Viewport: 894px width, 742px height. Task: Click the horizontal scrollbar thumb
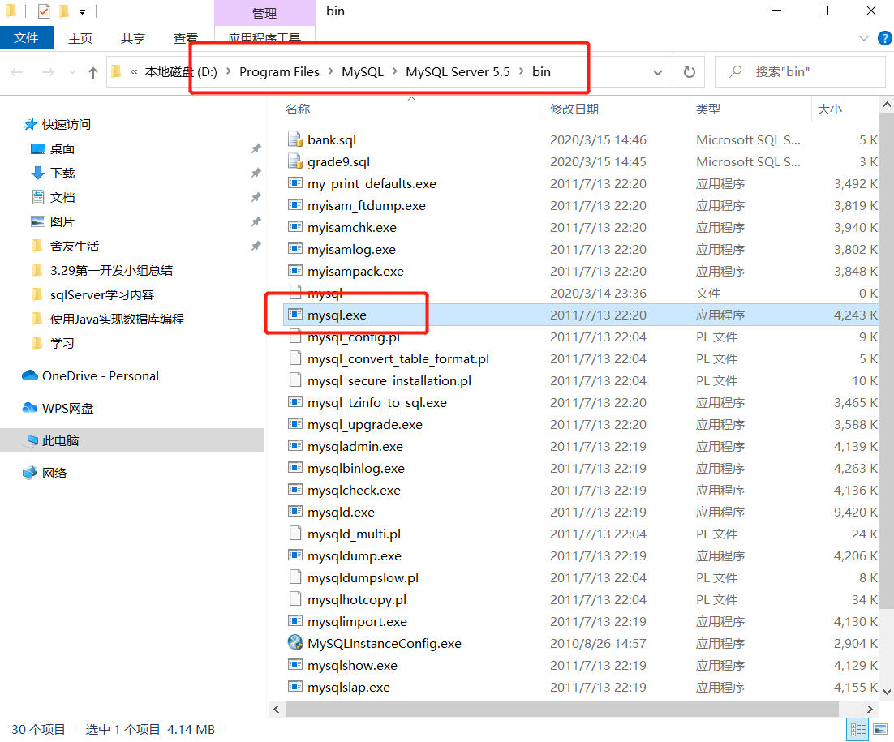(561, 709)
